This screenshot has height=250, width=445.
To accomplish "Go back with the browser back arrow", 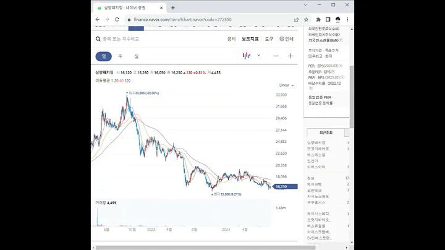I will (x=98, y=20).
